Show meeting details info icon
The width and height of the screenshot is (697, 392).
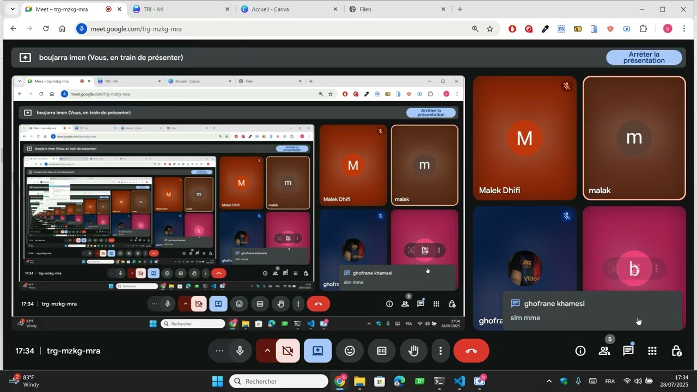coord(580,351)
